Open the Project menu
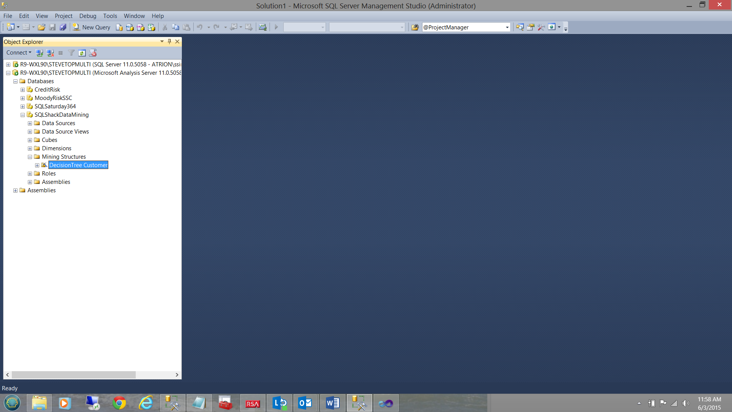The image size is (732, 412). pyautogui.click(x=63, y=16)
